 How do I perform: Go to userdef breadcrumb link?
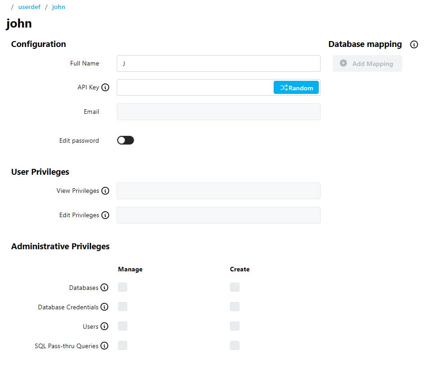click(29, 7)
